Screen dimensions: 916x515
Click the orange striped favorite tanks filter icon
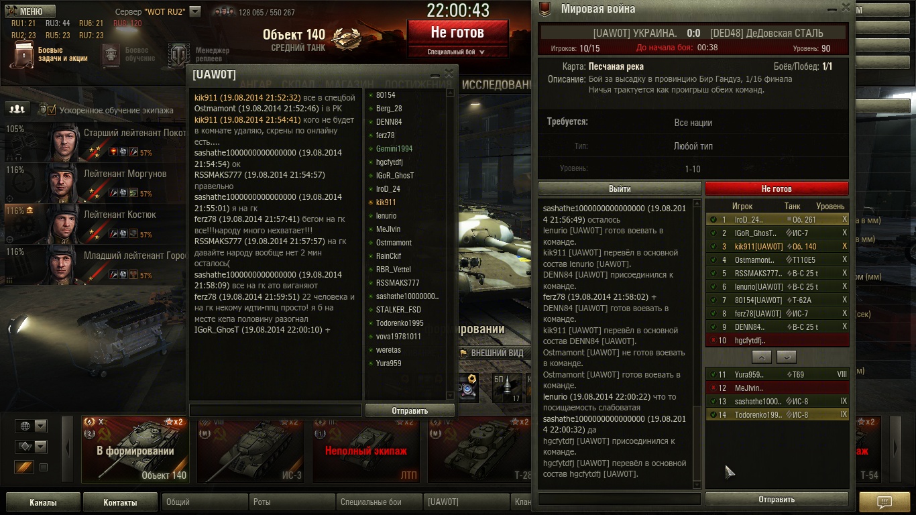23,467
